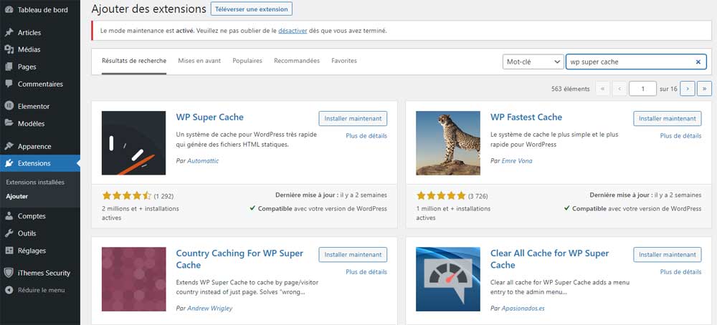Open Country Caching For WP Super Cache title
The width and height of the screenshot is (717, 325).
(239, 259)
